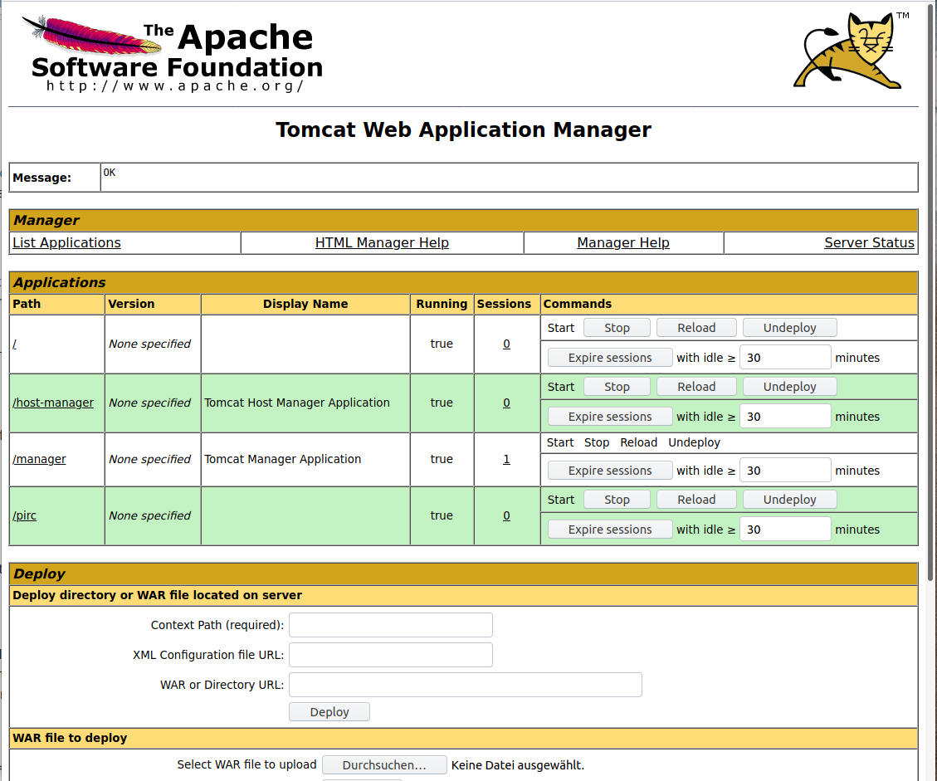
Task: Click idle minutes field for /pirc
Action: click(785, 530)
